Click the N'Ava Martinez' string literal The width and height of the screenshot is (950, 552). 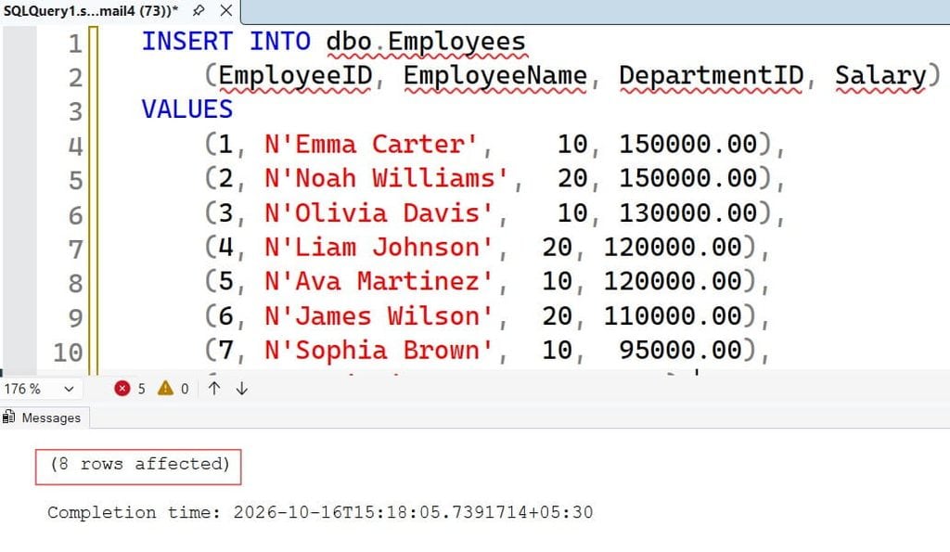(x=379, y=281)
